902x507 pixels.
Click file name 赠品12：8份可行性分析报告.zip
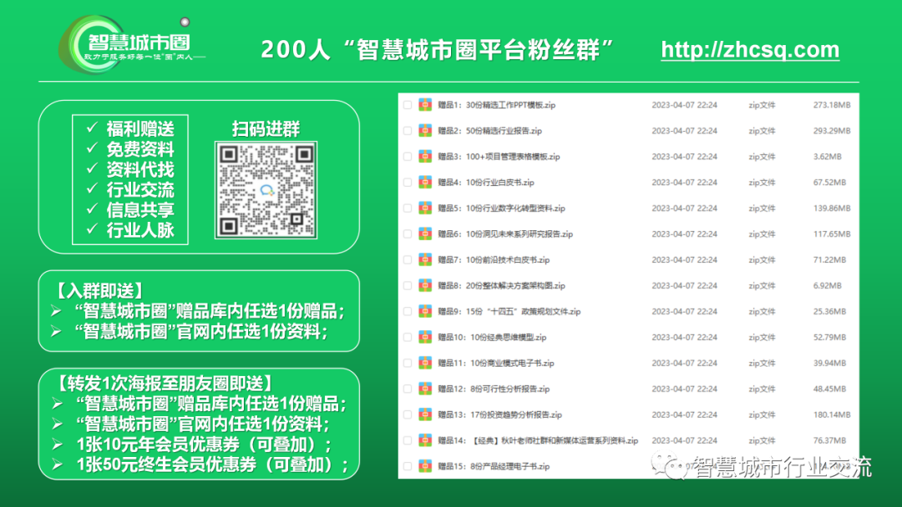pyautogui.click(x=494, y=389)
